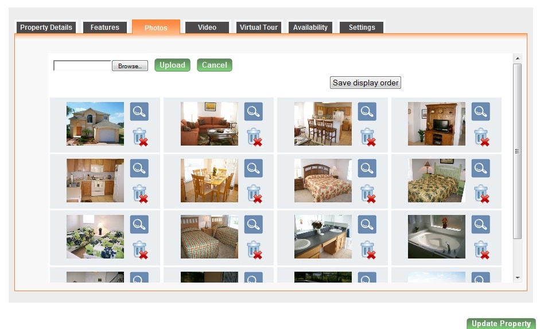Open the Settings tab
The image size is (540, 329).
coord(362,28)
